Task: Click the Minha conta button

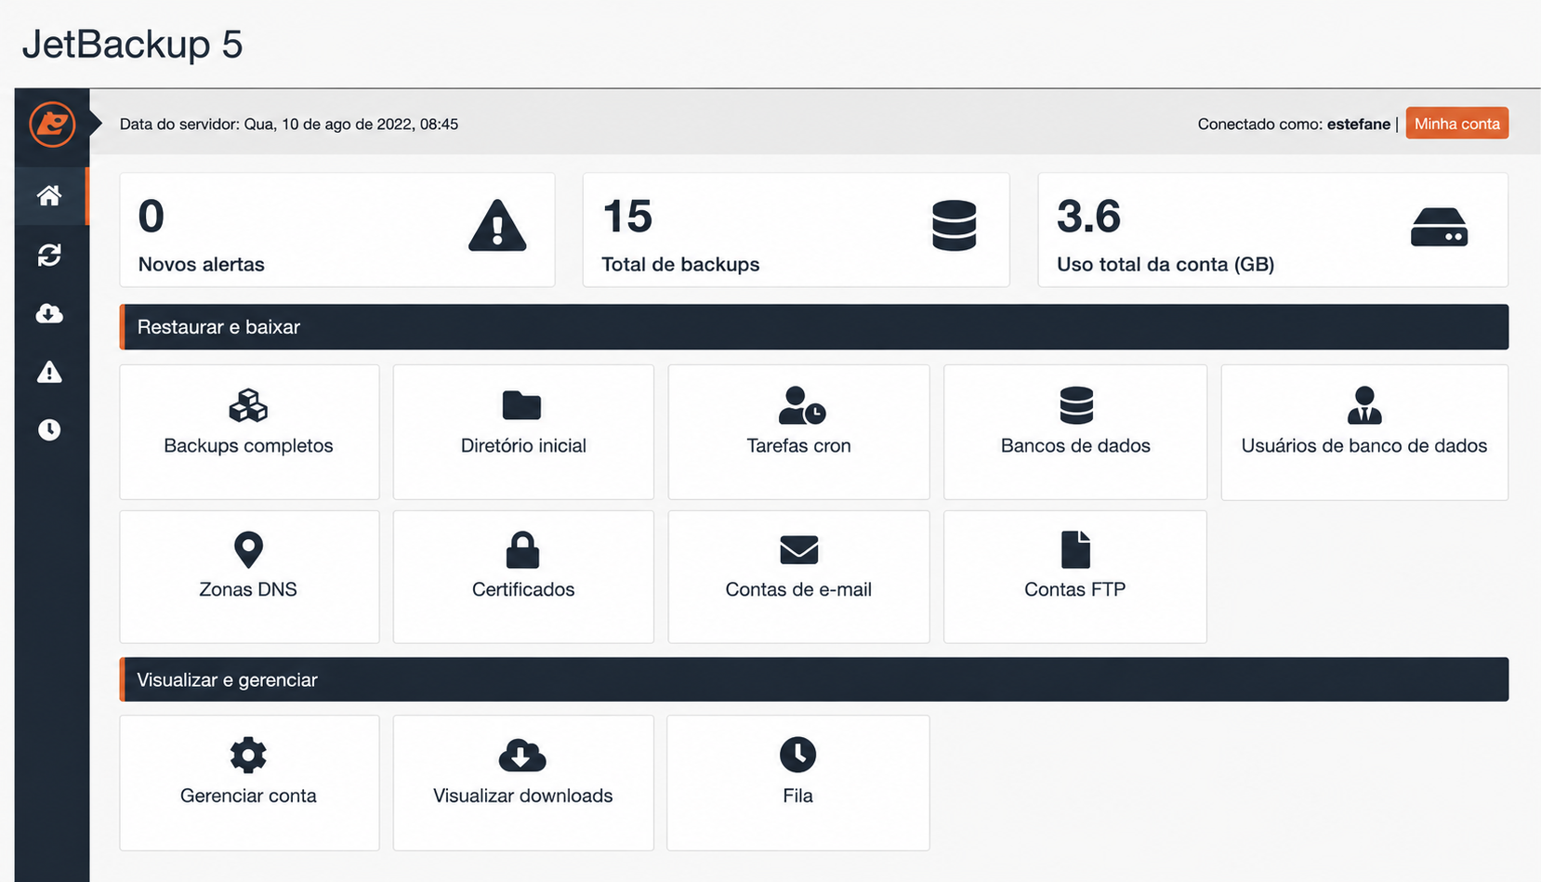Action: pyautogui.click(x=1456, y=124)
